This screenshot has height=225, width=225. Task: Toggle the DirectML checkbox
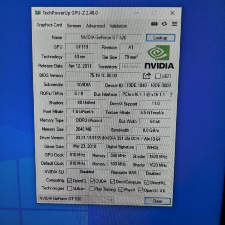point(147,182)
